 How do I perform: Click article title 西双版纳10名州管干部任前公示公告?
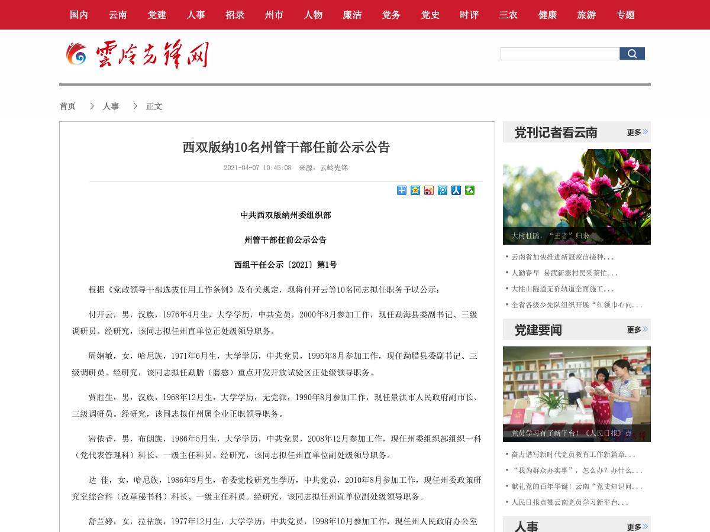pos(286,147)
